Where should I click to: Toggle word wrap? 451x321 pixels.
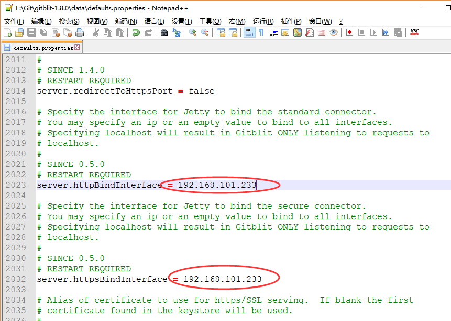249,33
